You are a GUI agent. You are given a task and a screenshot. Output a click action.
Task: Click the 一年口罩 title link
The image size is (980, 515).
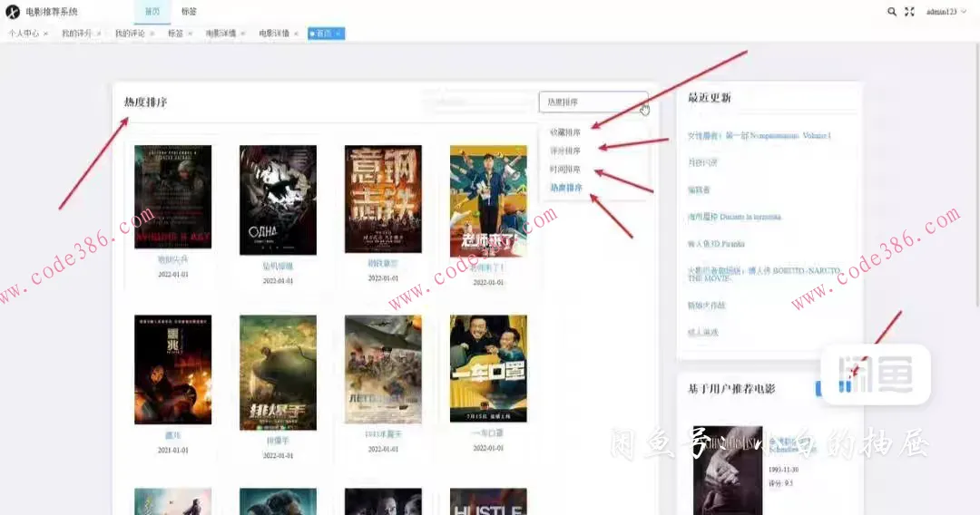488,432
